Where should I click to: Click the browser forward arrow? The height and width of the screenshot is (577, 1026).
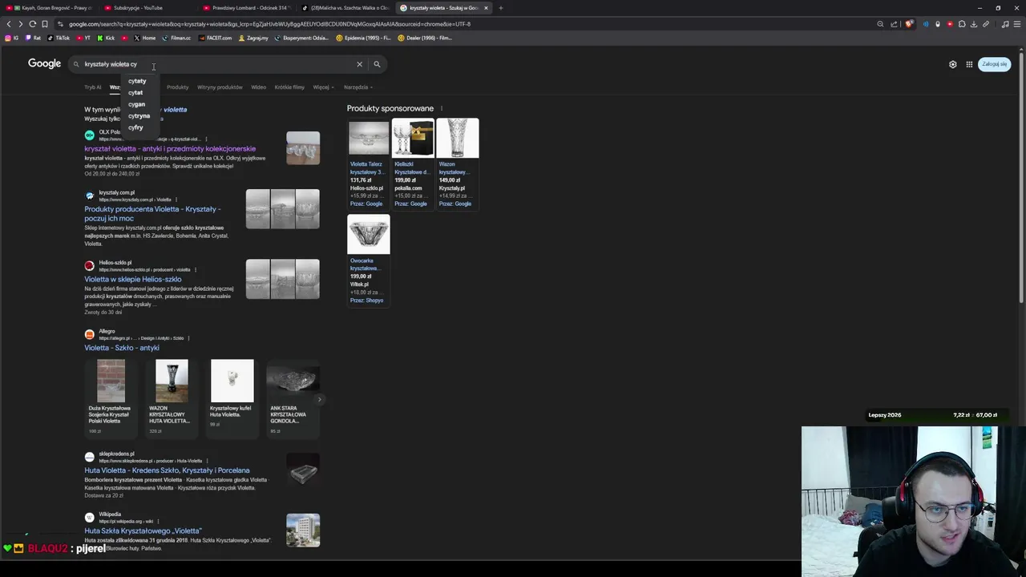click(20, 24)
